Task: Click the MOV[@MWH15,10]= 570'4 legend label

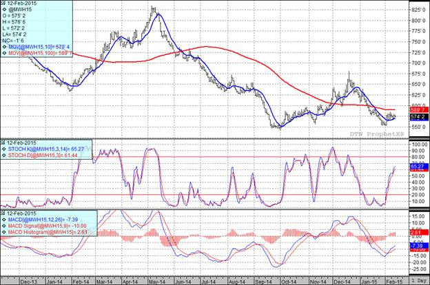Action: point(39,47)
